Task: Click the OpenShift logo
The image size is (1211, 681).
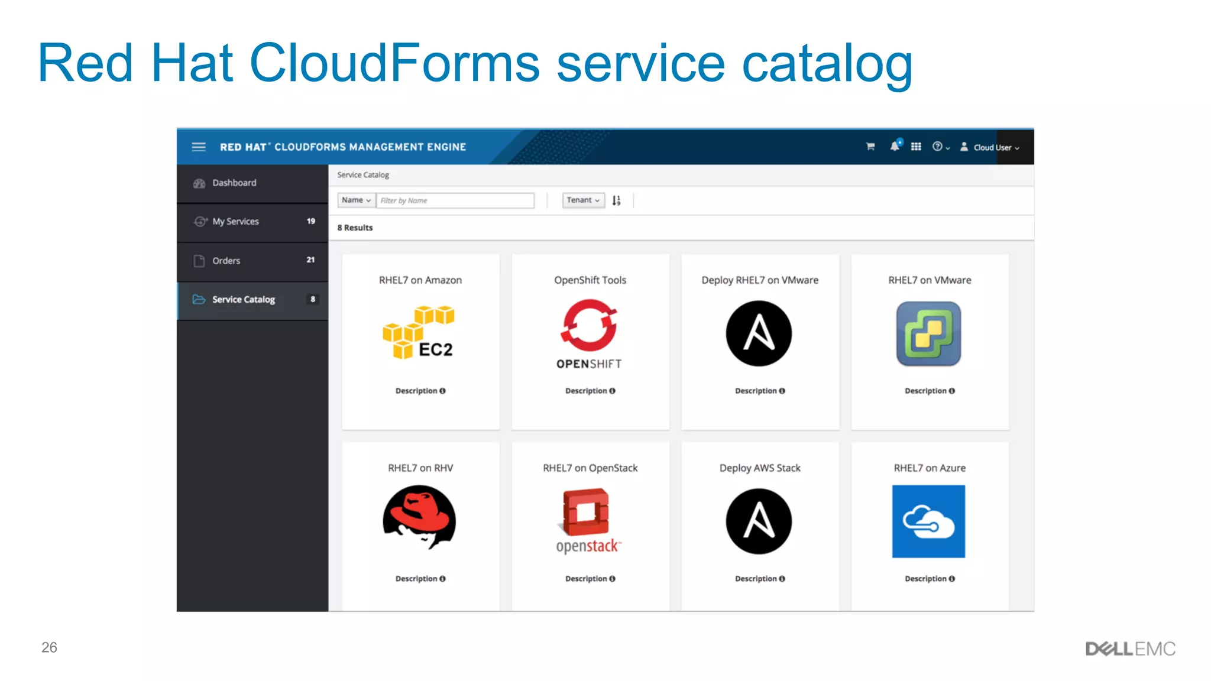Action: click(589, 335)
